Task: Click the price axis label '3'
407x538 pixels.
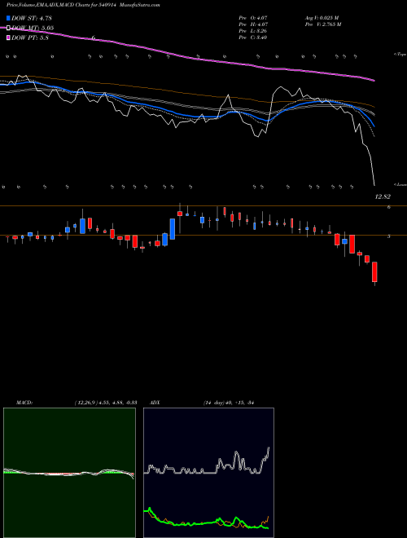Action: (389, 236)
